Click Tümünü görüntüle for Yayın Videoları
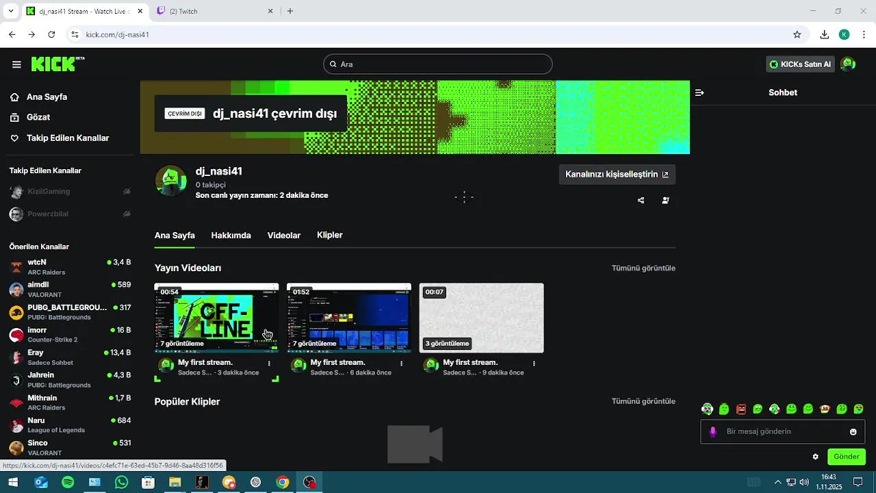 pyautogui.click(x=643, y=268)
